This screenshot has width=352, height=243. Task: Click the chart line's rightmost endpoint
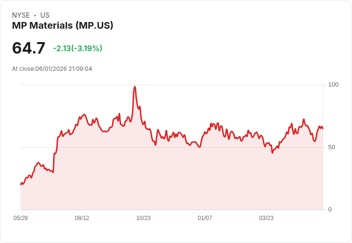pos(323,128)
